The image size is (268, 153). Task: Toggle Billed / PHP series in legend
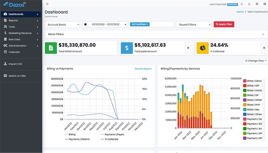click(x=255, y=104)
